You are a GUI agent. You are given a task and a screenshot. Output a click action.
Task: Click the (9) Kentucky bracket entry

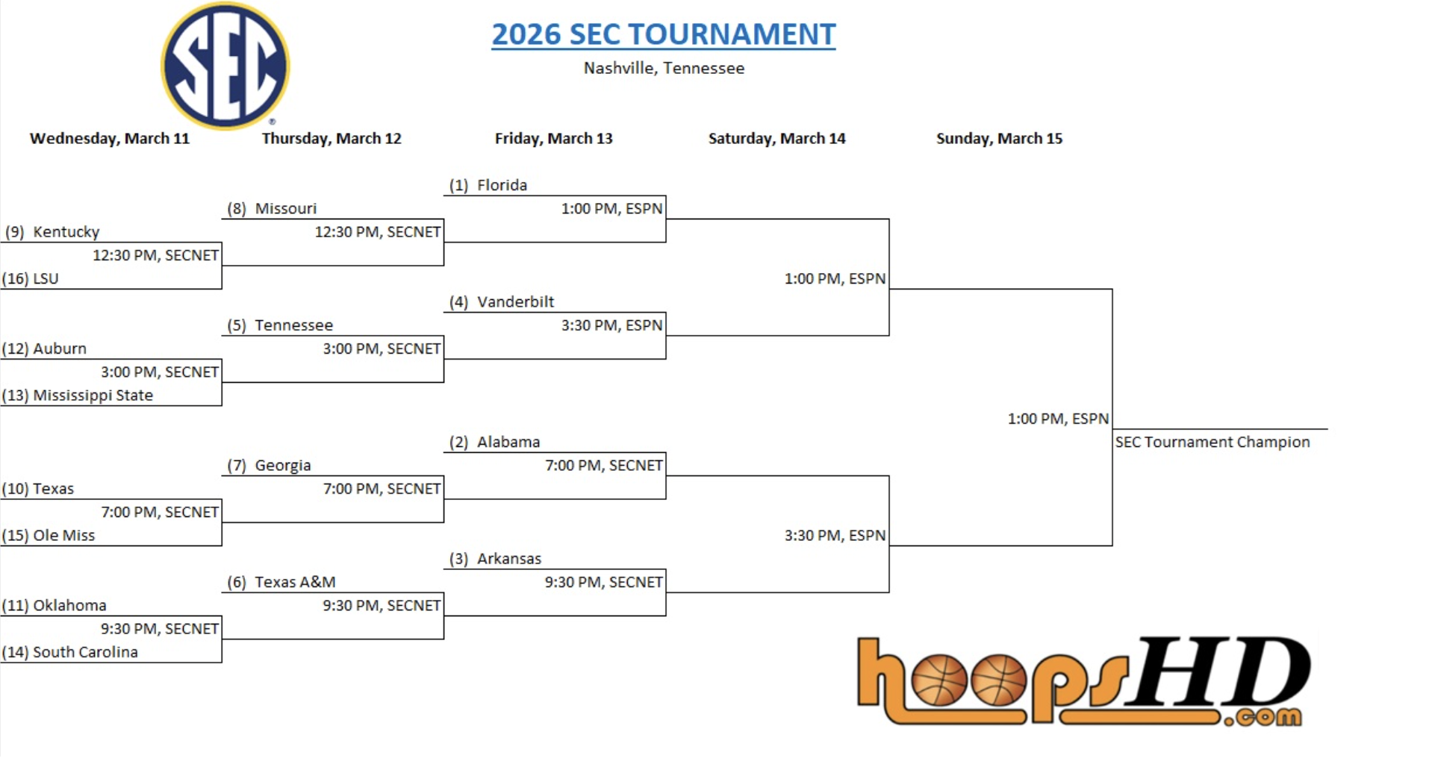click(52, 231)
